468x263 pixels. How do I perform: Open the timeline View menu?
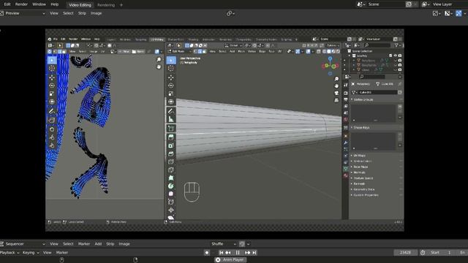[47, 253]
